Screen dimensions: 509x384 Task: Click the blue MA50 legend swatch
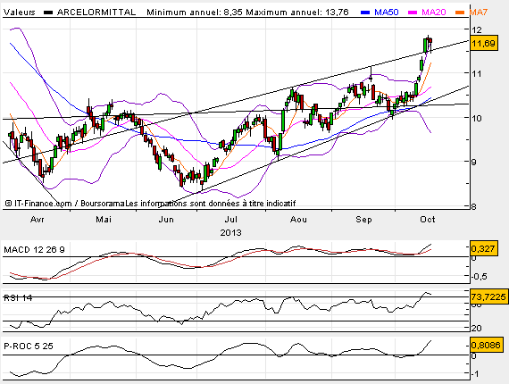[x=365, y=13]
